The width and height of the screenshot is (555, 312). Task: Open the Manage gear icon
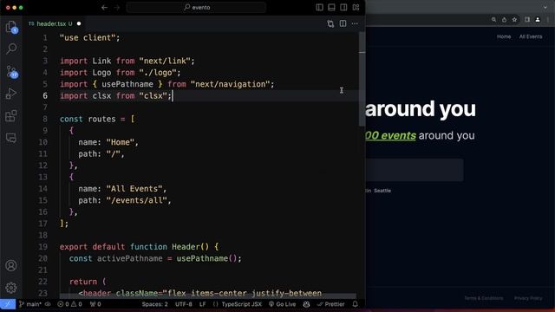click(x=11, y=288)
